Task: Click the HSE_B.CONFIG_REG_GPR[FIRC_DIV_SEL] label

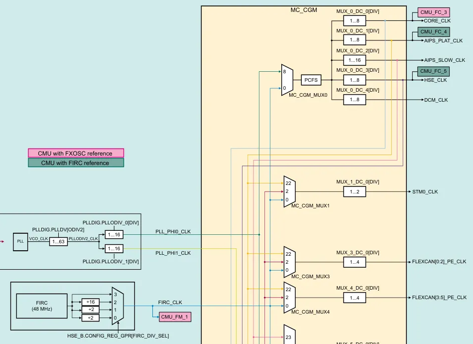Action: pos(118,336)
